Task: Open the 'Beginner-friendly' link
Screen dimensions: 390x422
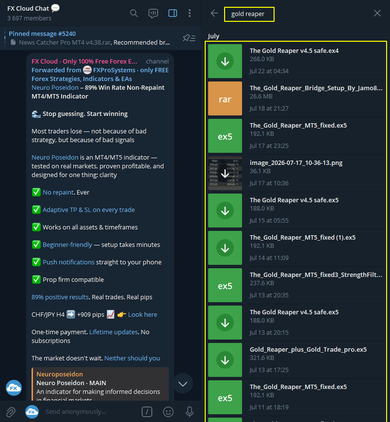Action: click(x=67, y=244)
